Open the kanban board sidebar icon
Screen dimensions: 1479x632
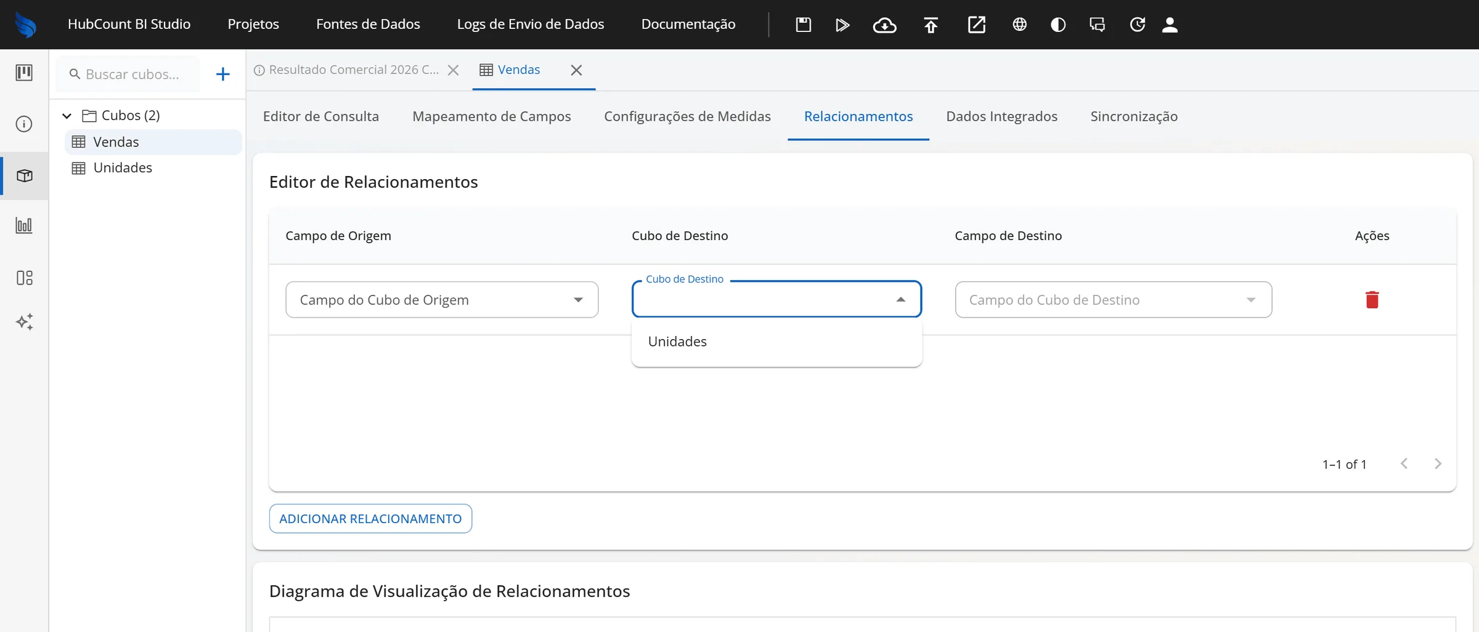[x=24, y=73]
